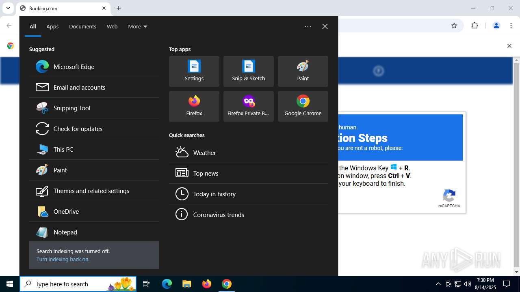The image size is (520, 292).
Task: Open the Firefox tile in Top apps
Action: point(194,106)
